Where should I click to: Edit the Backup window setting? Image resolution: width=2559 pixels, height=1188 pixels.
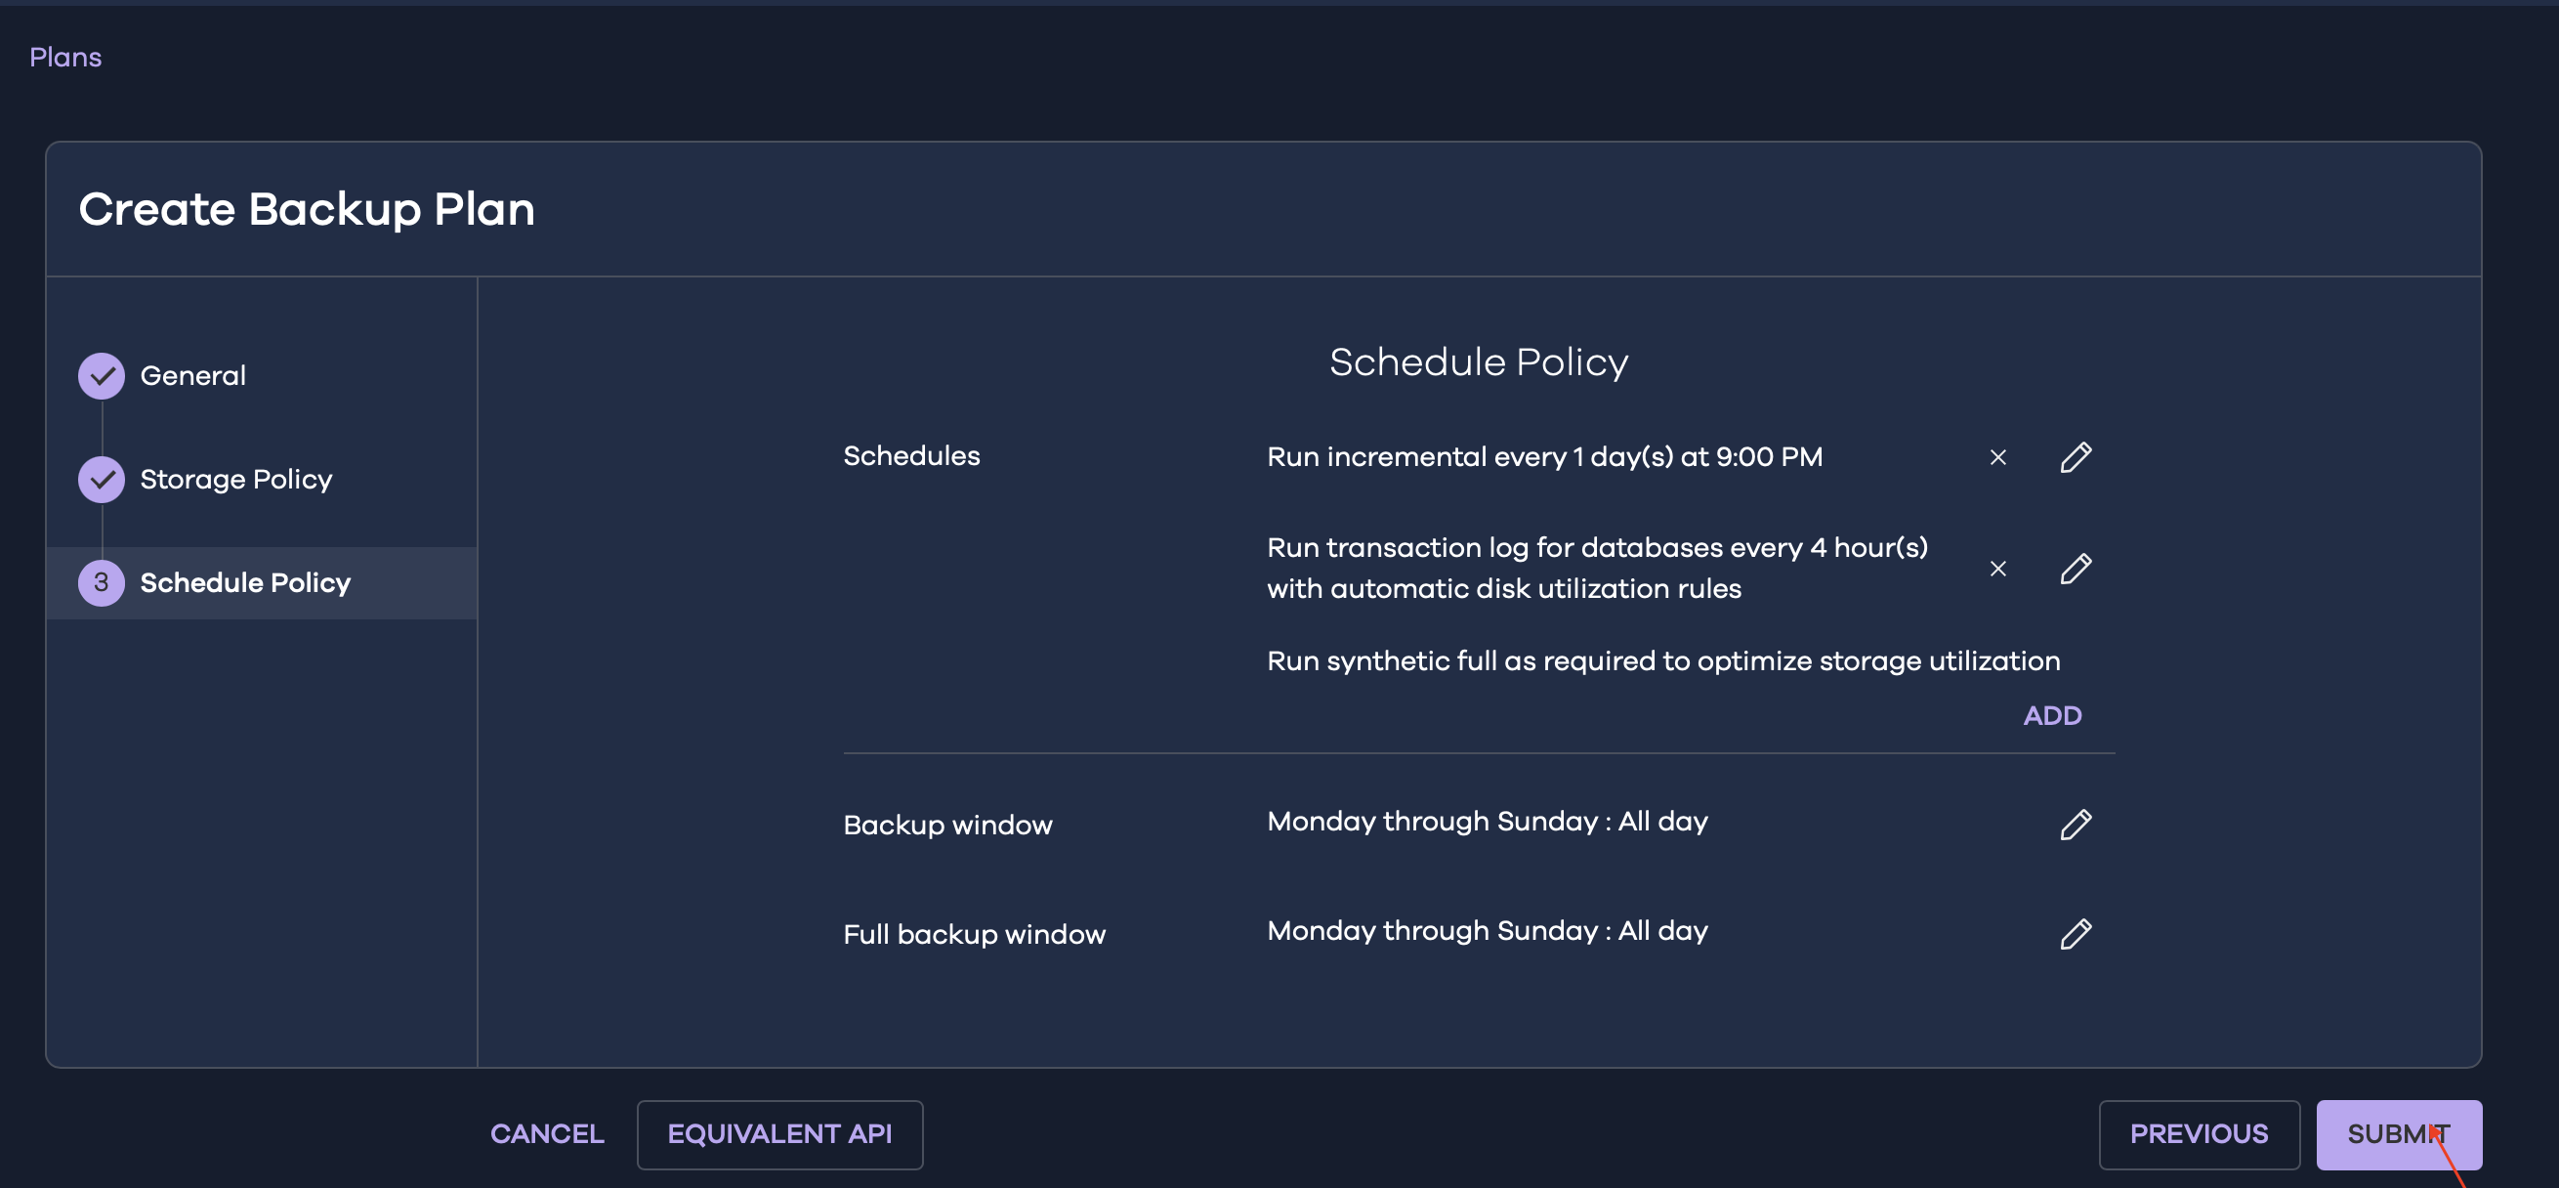2076,824
